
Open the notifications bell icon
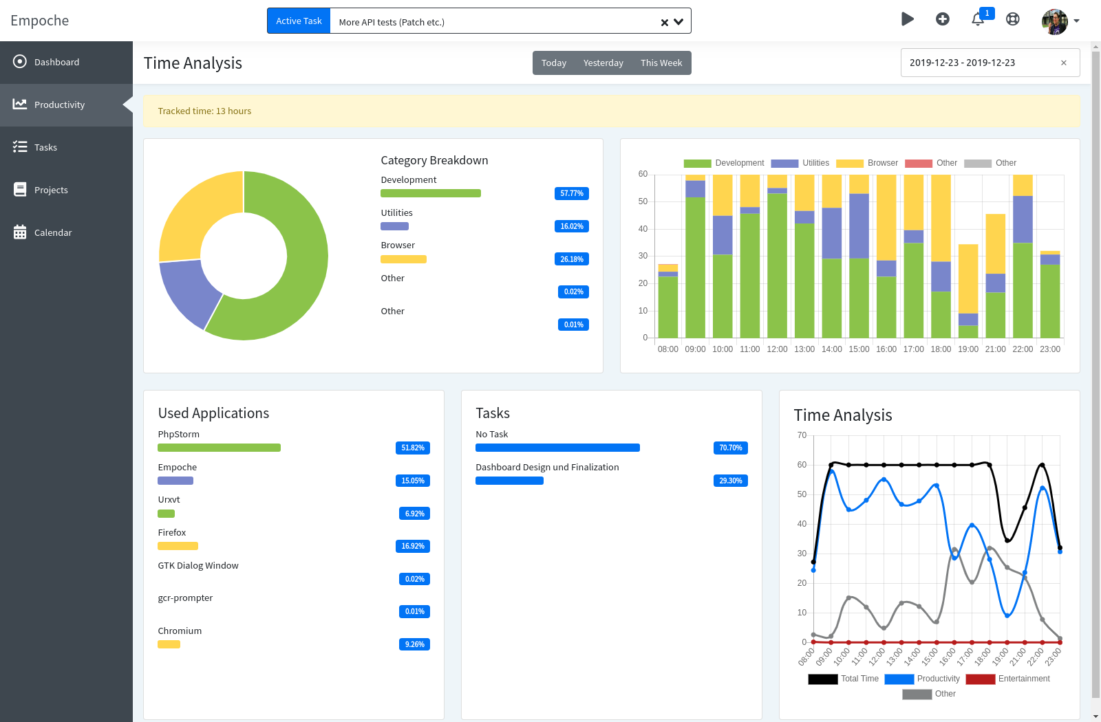[978, 19]
